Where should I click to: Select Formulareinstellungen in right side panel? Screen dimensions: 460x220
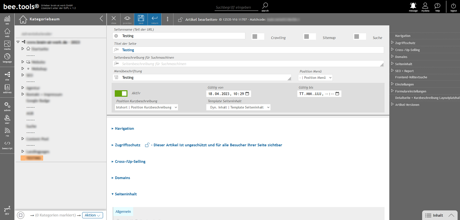click(410, 91)
